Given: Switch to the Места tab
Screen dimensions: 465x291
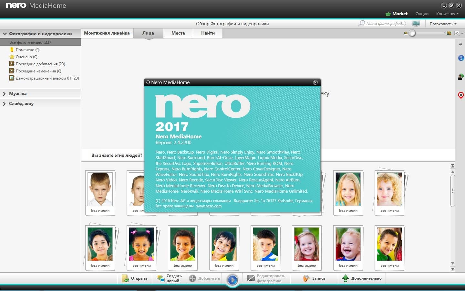Looking at the screenshot, I should (x=178, y=33).
